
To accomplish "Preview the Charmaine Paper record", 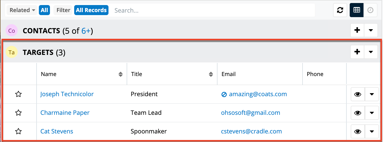I will tap(358, 113).
